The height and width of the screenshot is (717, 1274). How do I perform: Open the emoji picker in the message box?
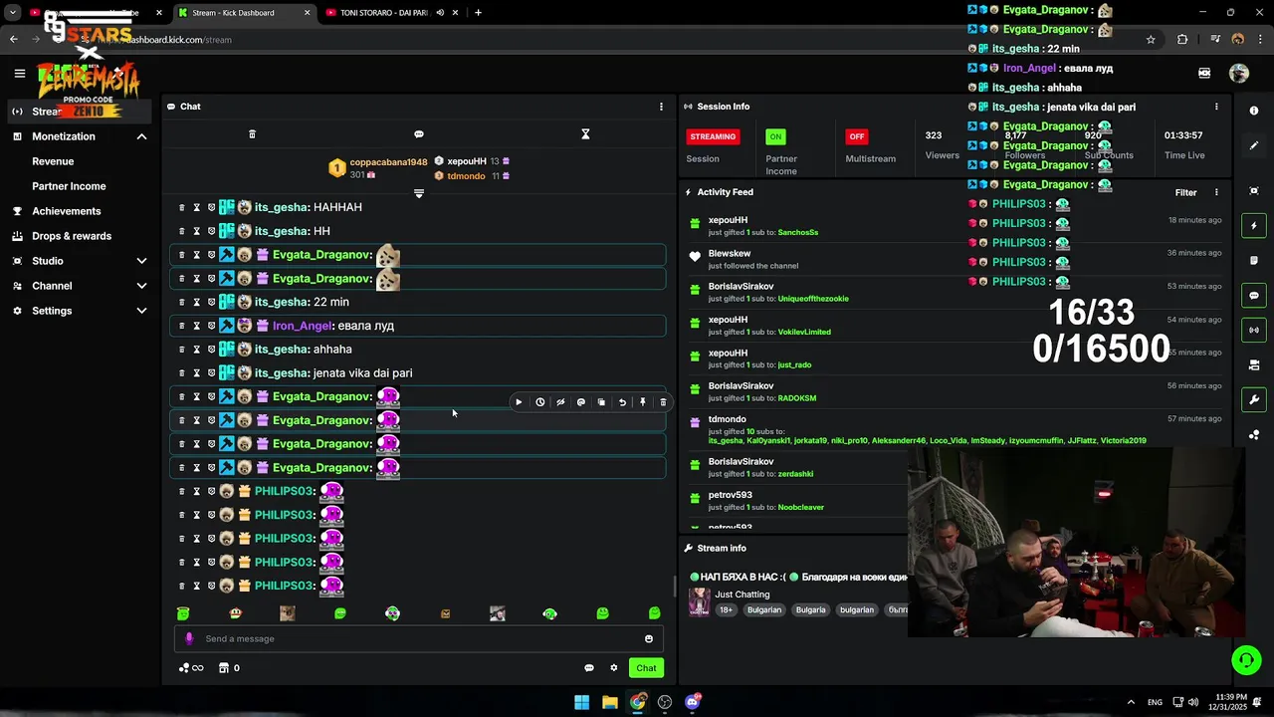(649, 639)
